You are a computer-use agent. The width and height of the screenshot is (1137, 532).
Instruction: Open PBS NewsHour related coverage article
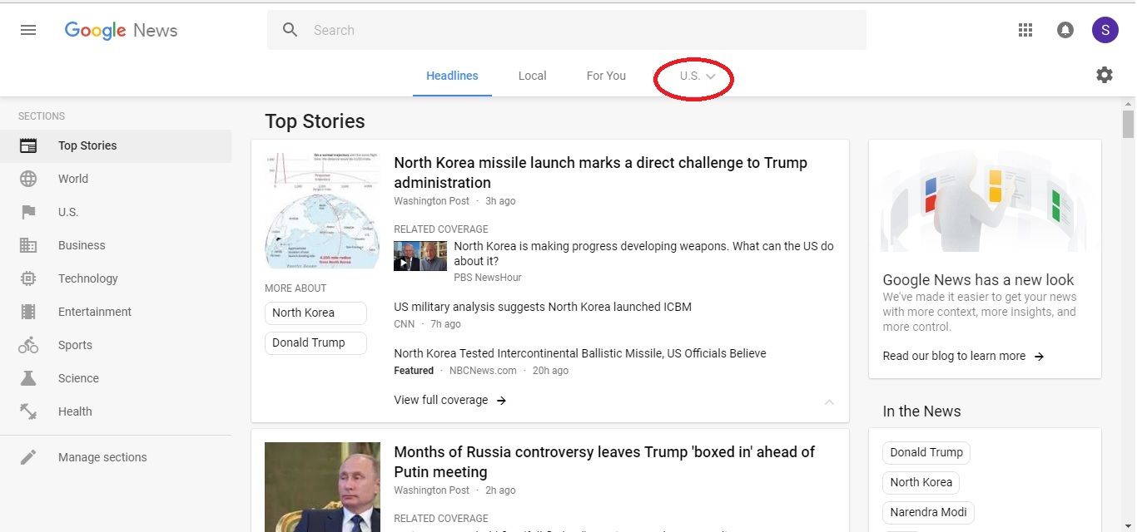(643, 254)
